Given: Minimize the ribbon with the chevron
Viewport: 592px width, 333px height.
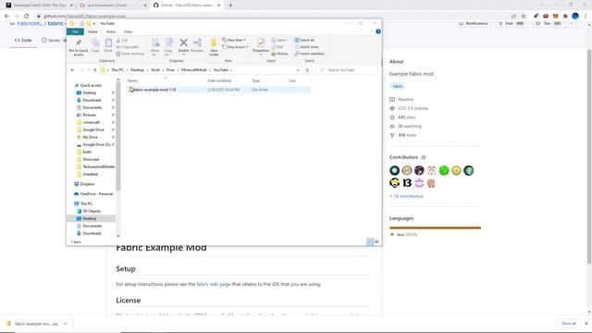Looking at the screenshot, I should (371, 31).
